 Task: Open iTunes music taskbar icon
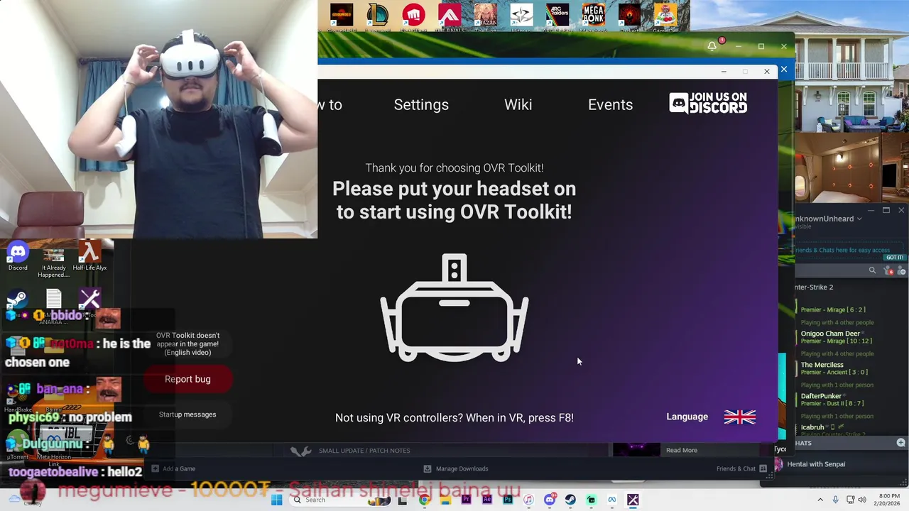(x=528, y=500)
